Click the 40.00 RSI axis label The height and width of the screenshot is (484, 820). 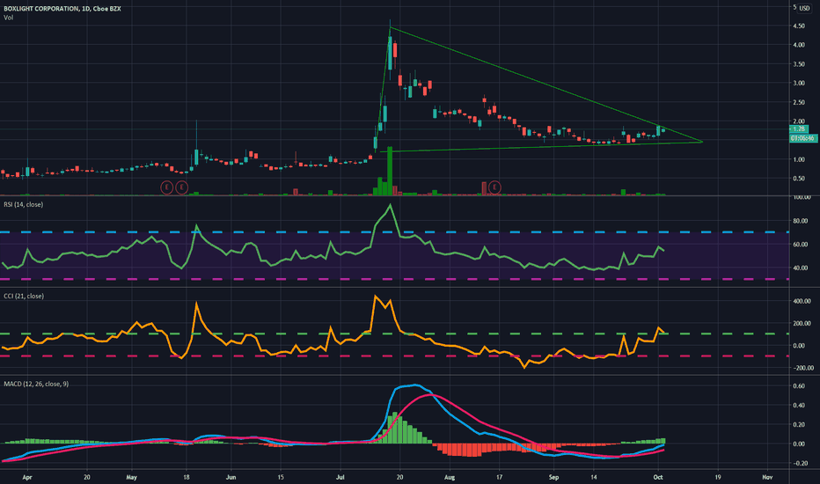point(800,268)
